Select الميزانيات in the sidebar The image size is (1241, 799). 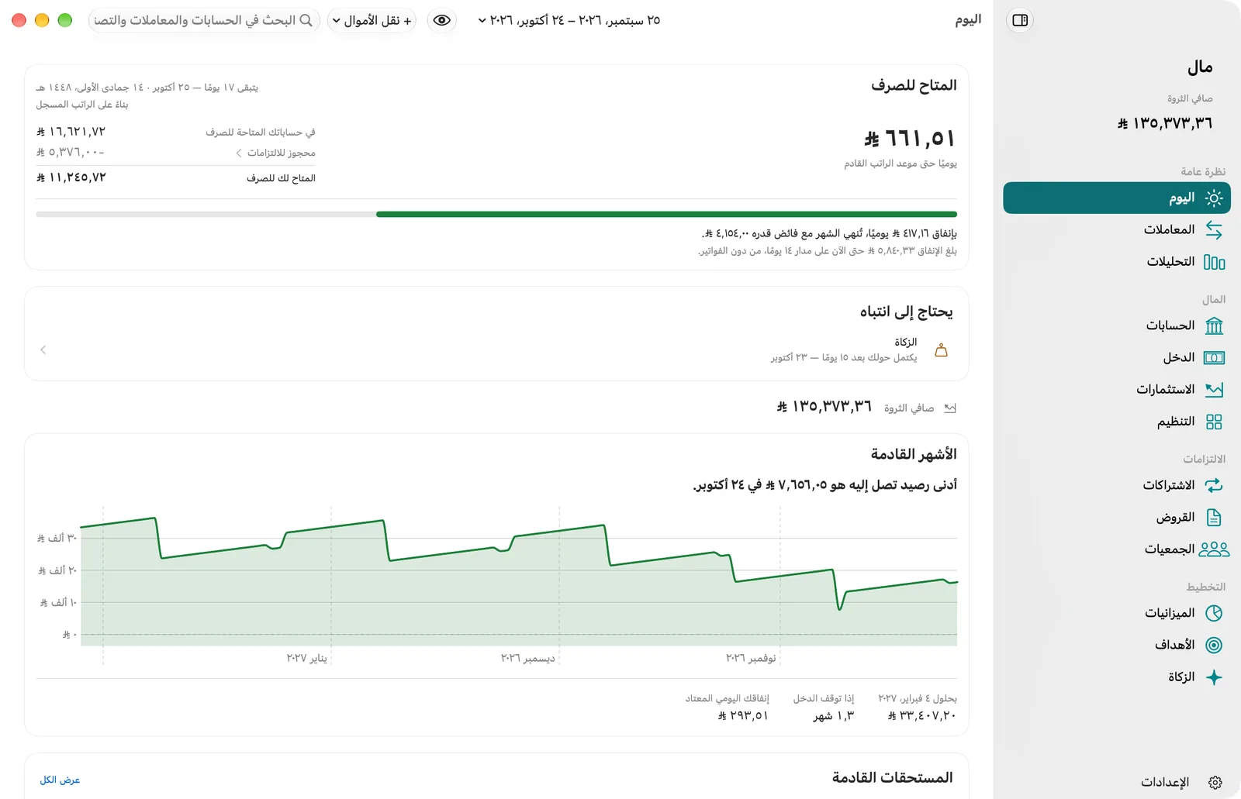click(1117, 613)
